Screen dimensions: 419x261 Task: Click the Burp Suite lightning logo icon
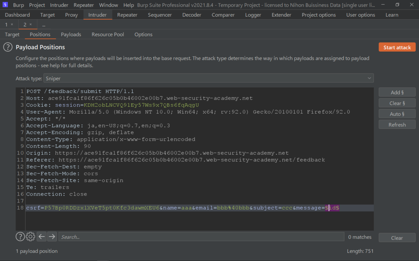[5, 5]
